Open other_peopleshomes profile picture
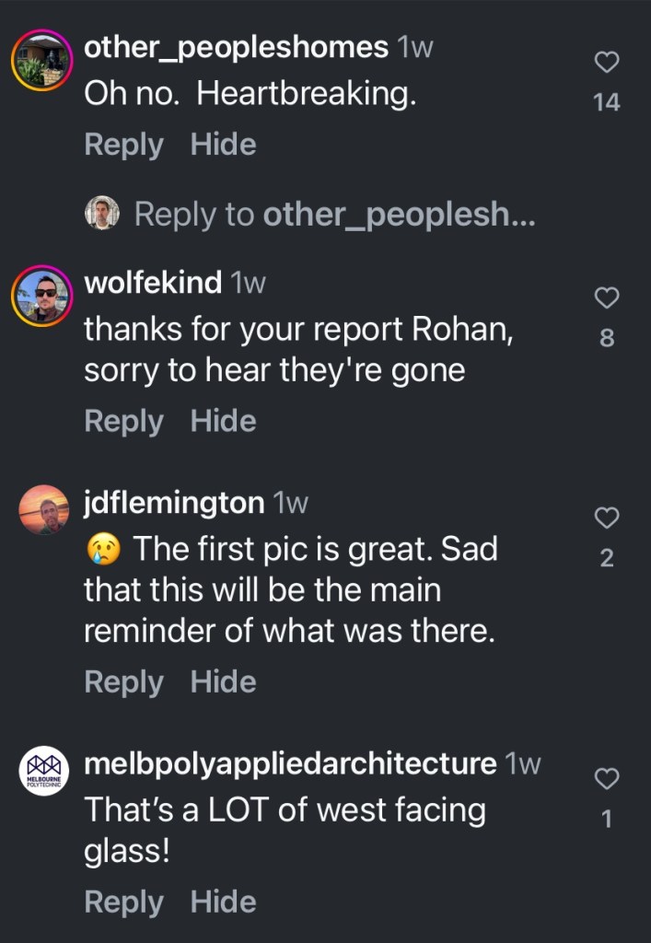Screen dimensions: 651x943 point(41,61)
